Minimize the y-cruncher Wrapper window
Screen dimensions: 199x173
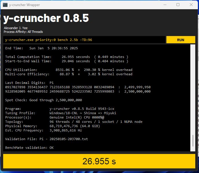pyautogui.click(x=165, y=5)
